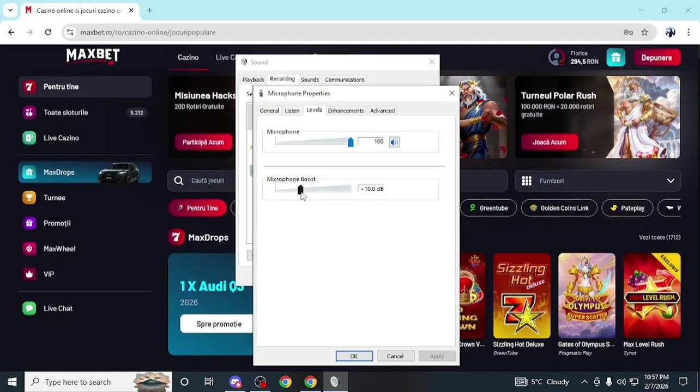Confirm Microphone Properties with OK
This screenshot has height=392, width=700.
tap(354, 356)
